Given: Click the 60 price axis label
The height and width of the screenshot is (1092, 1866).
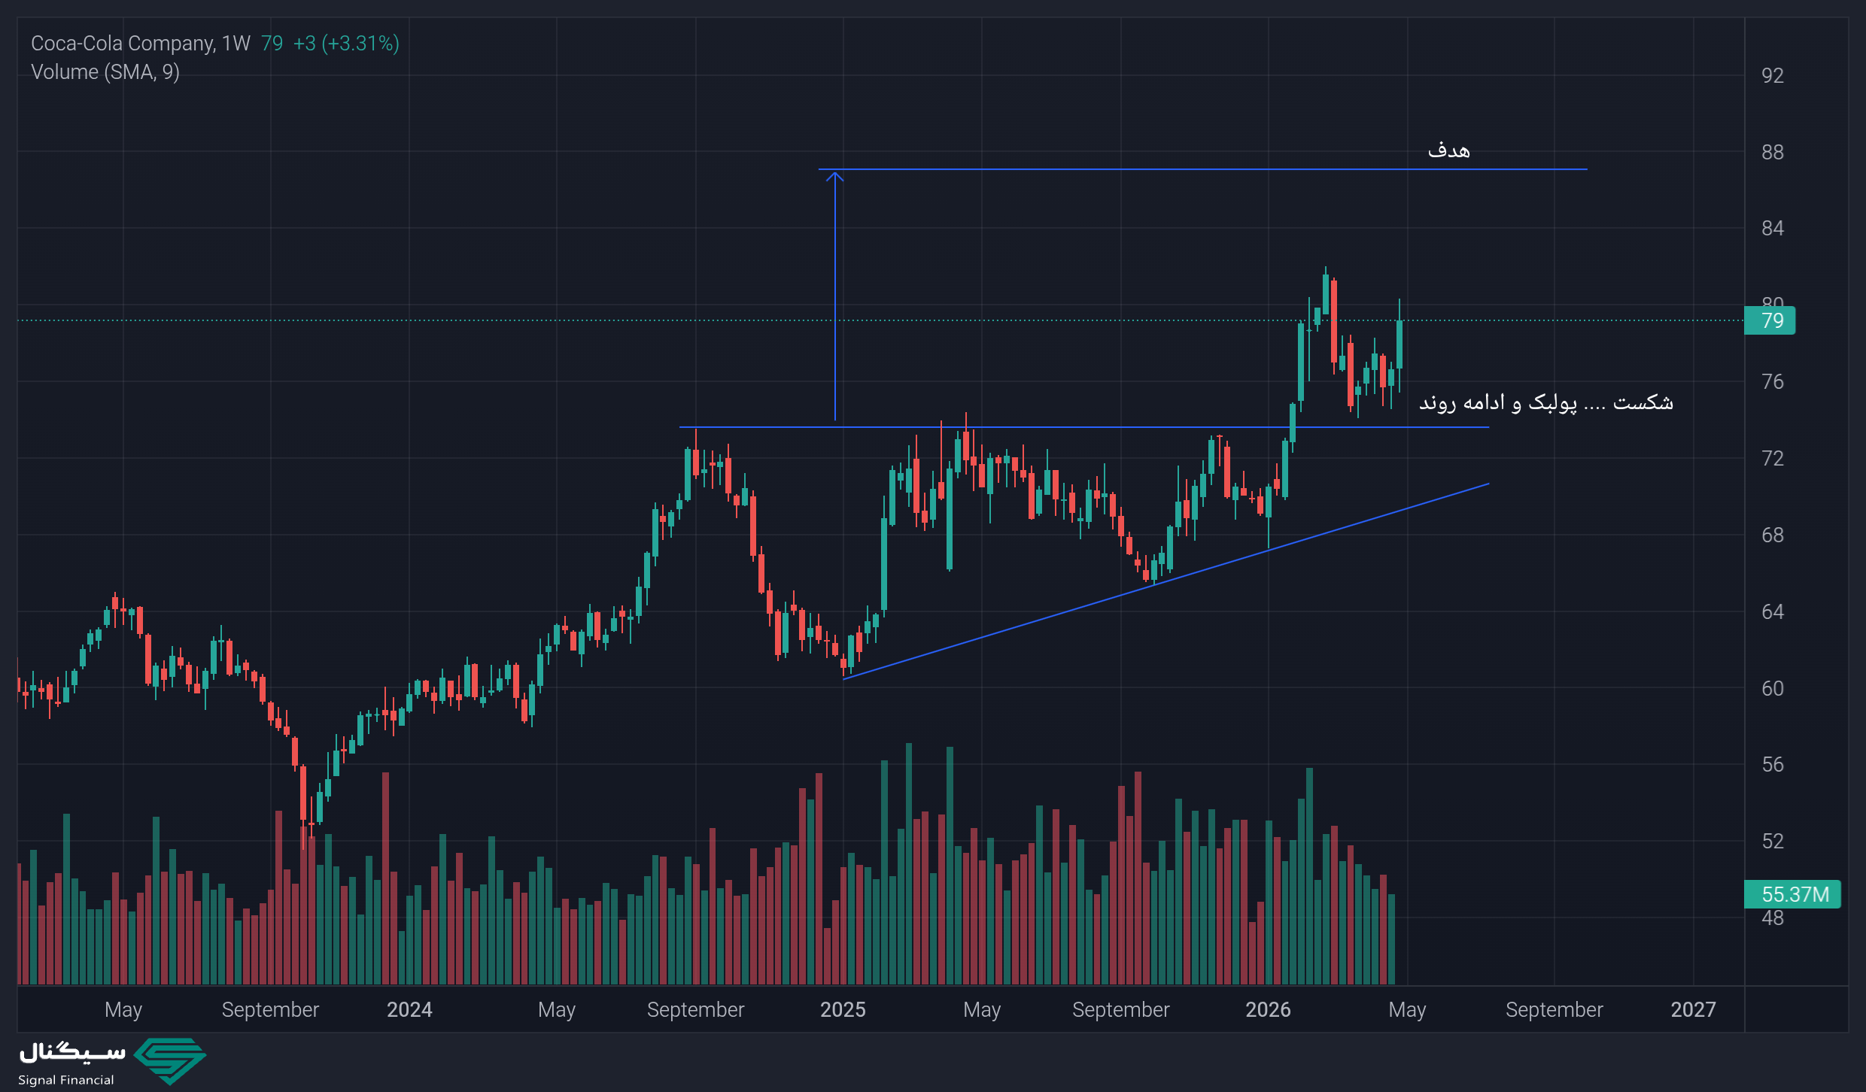Looking at the screenshot, I should pos(1773,688).
